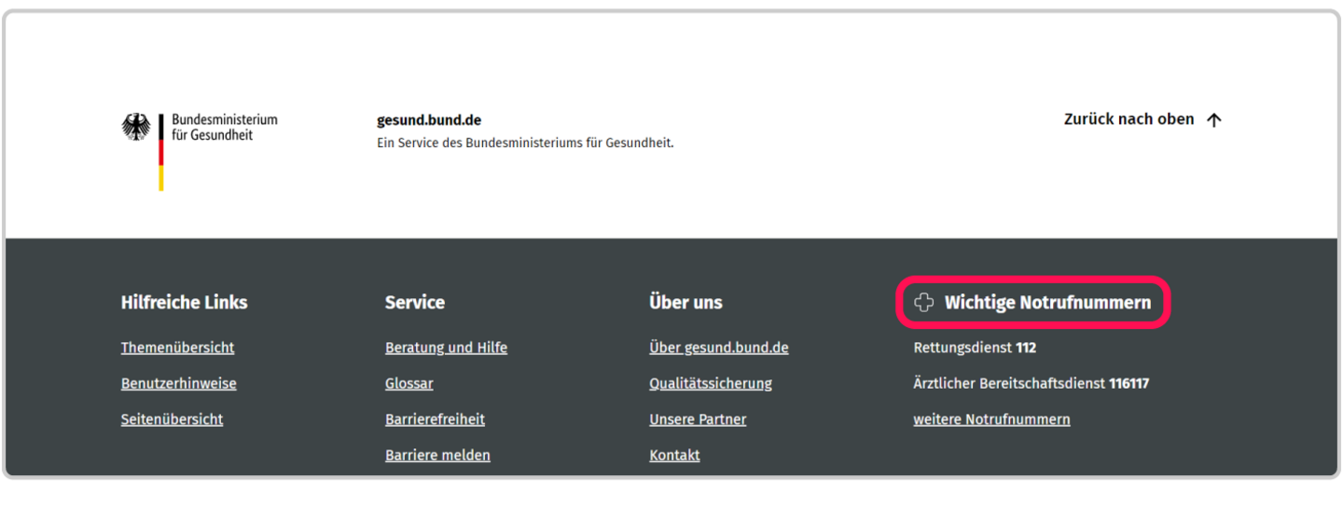The height and width of the screenshot is (506, 1343).
Task: Click the up arrow icon
Action: 1213,120
